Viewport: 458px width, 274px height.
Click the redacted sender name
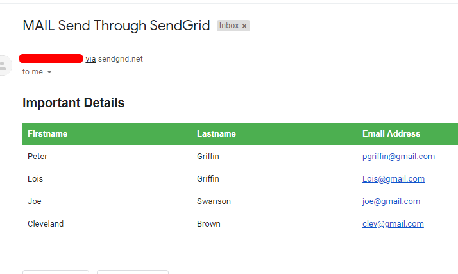point(51,58)
